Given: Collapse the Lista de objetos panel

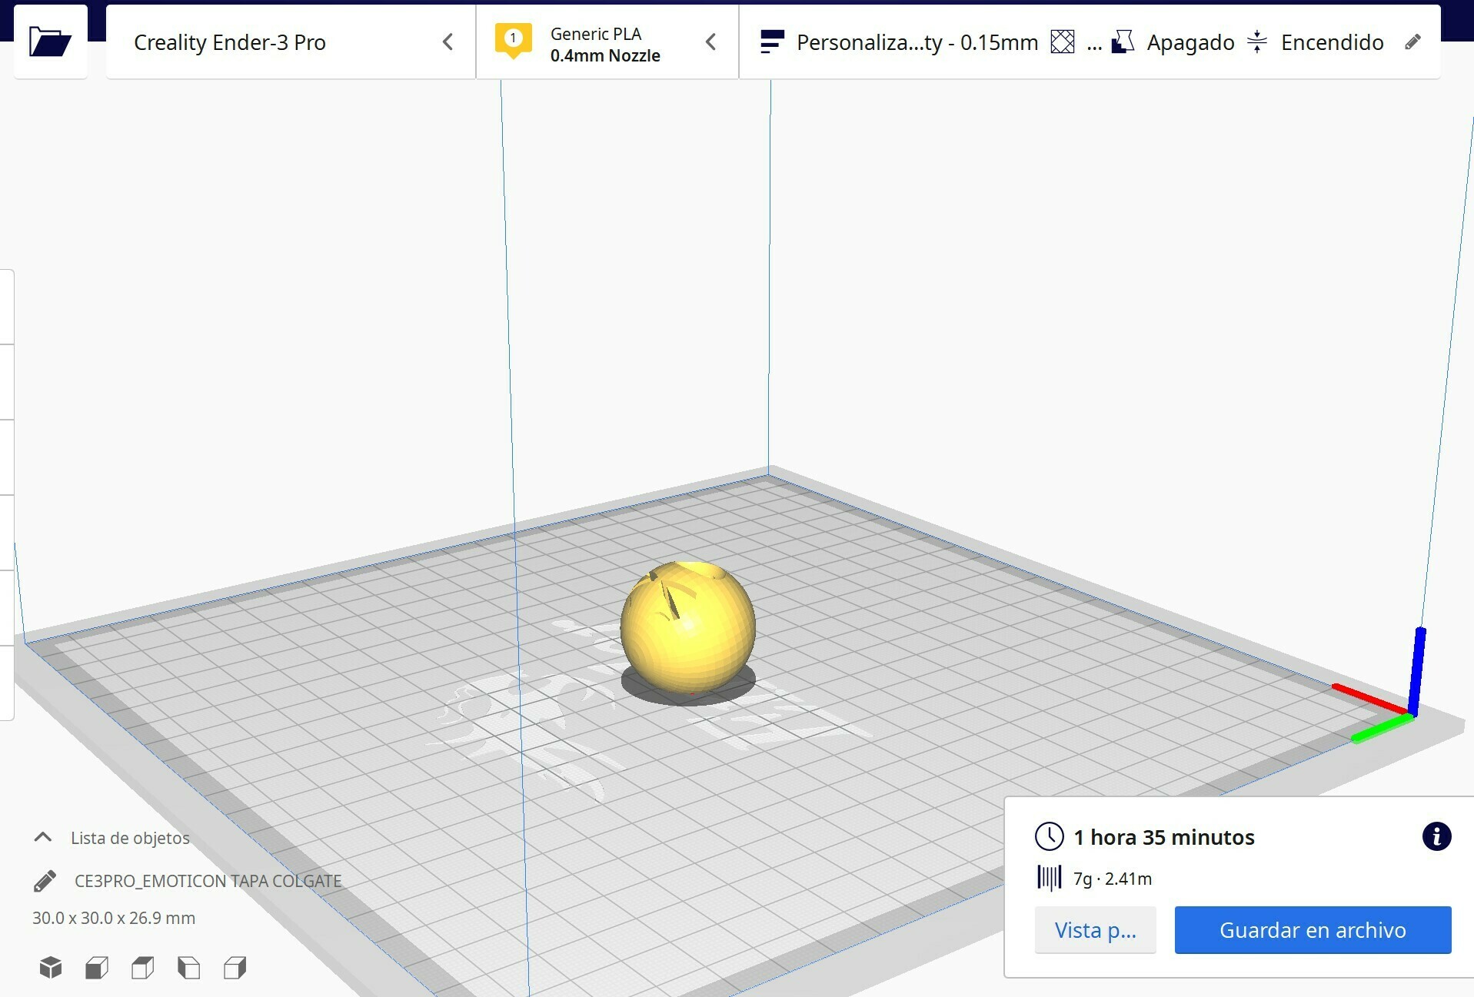Looking at the screenshot, I should (x=42, y=837).
